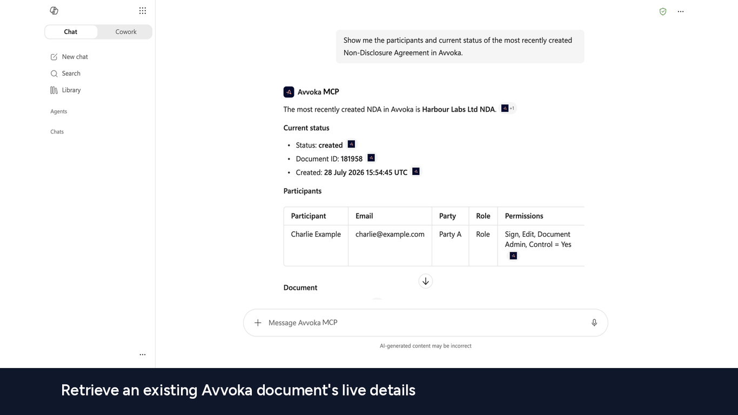738x415 pixels.
Task: Click the citation icon next to Status created
Action: (351, 144)
